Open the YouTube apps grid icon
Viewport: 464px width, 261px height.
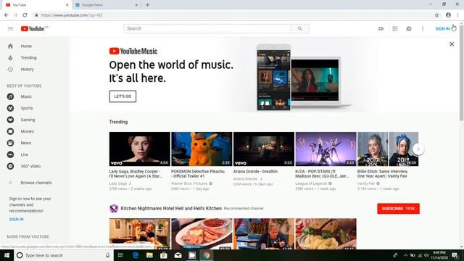coord(394,29)
